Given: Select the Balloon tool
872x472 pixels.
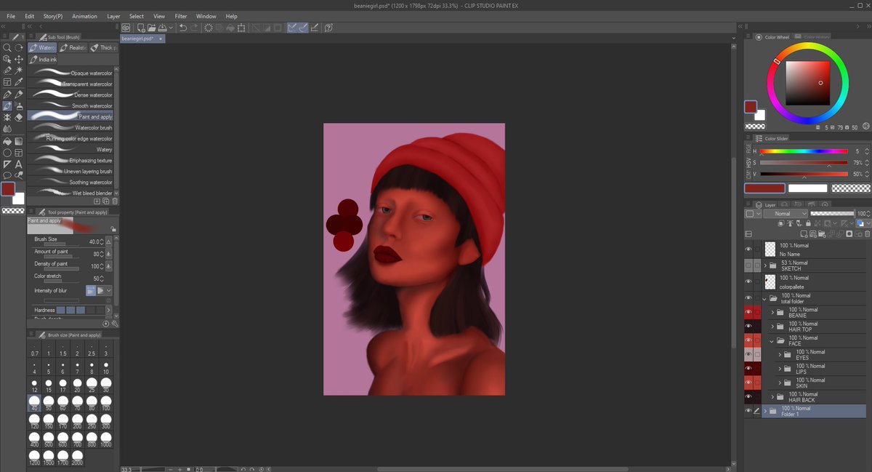Looking at the screenshot, I should pyautogui.click(x=7, y=175).
